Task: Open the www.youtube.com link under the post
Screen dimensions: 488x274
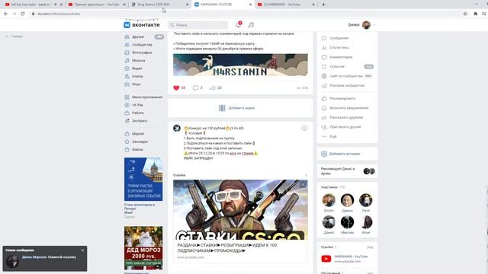Action: point(191,257)
